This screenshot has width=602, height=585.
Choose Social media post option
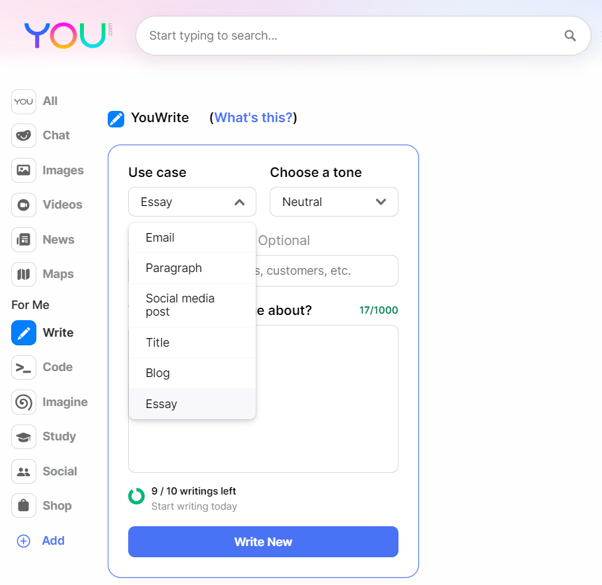192,305
